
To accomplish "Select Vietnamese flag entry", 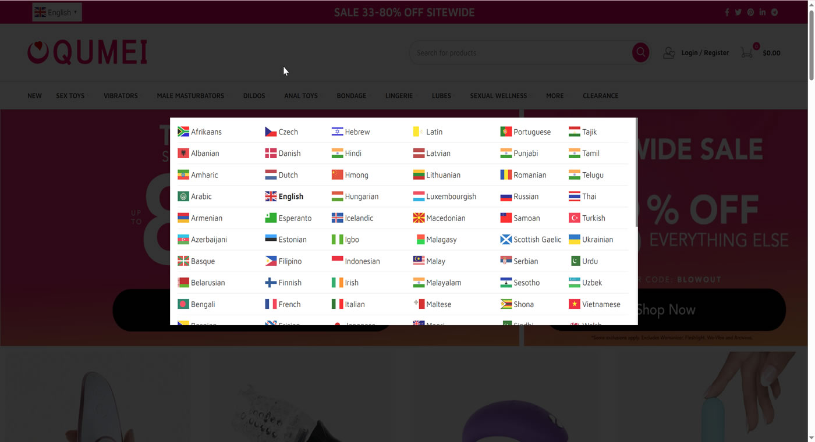I will tap(595, 304).
